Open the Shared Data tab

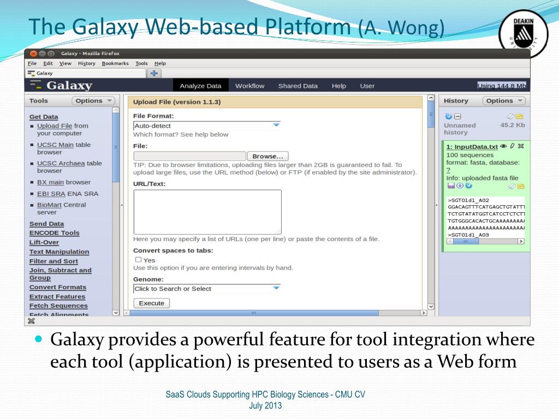298,86
